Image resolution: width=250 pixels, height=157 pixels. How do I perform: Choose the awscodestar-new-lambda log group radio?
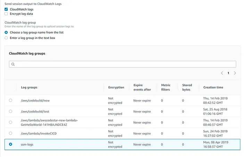pyautogui.click(x=10, y=122)
